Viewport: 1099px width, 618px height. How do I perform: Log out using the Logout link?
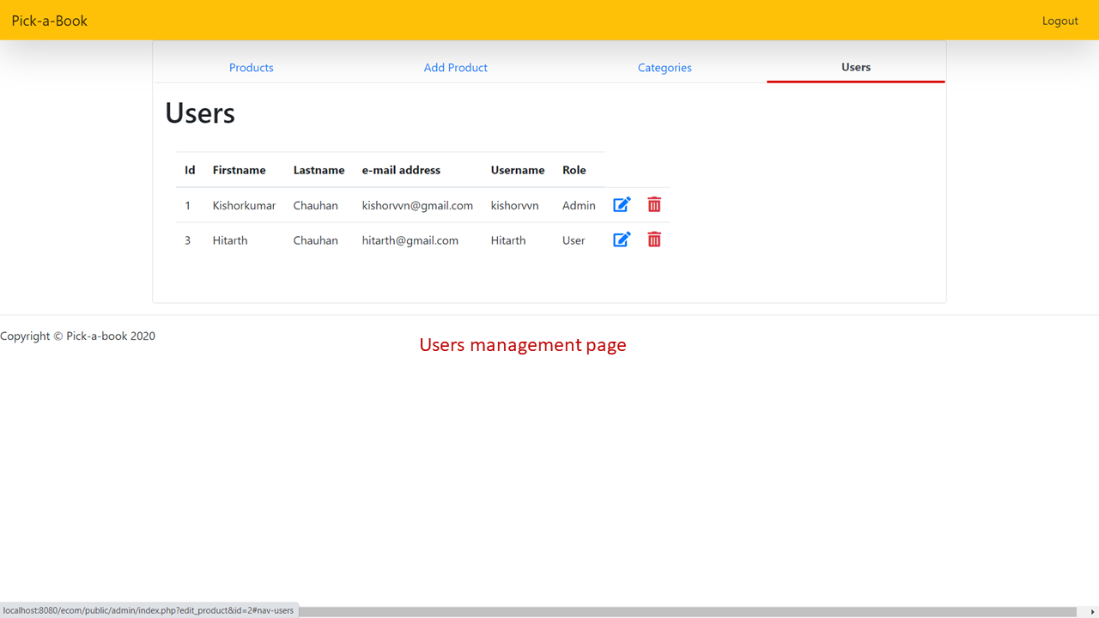[x=1060, y=21]
